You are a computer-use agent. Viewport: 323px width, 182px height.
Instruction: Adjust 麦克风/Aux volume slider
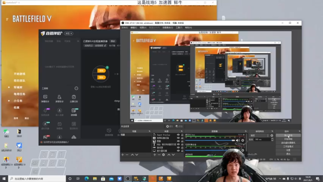click(x=210, y=140)
